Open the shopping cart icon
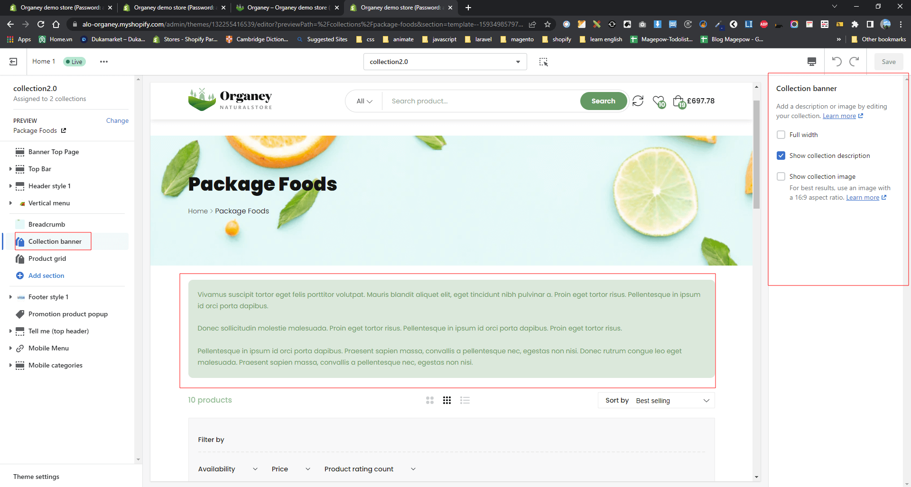 (679, 101)
